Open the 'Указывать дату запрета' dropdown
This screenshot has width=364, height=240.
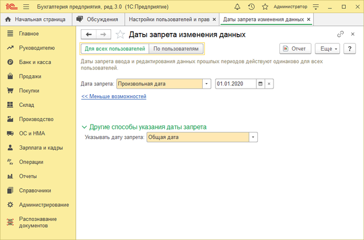(253, 137)
